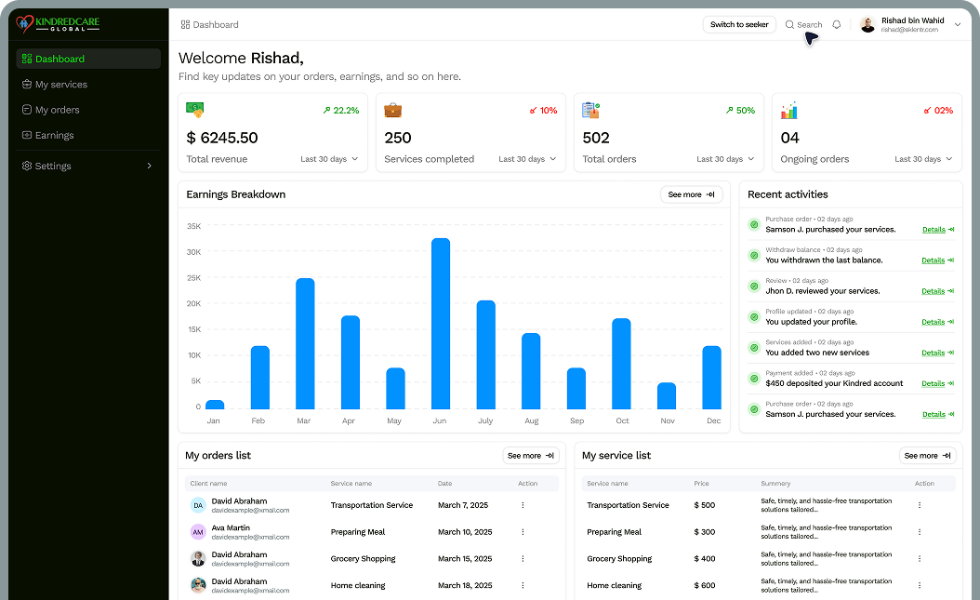The height and width of the screenshot is (600, 980).
Task: Click Ava Martin's avatar in orders list
Action: [x=198, y=532]
